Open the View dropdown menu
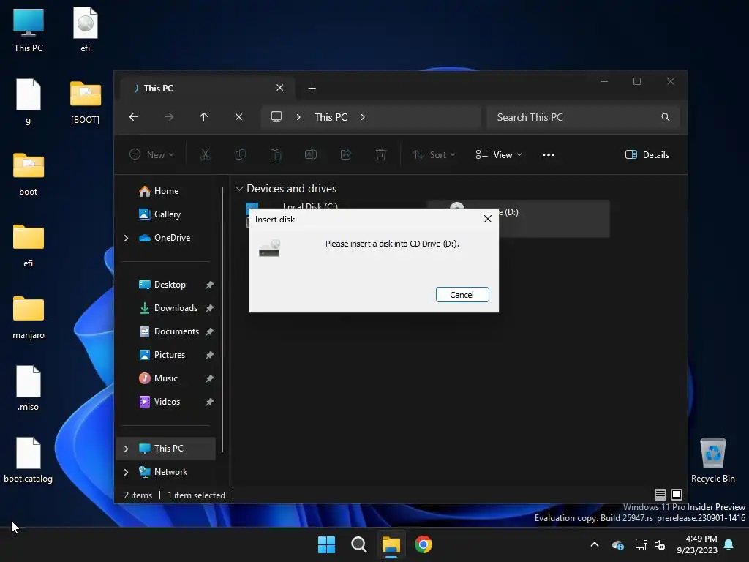Viewport: 749px width, 562px height. tap(499, 154)
